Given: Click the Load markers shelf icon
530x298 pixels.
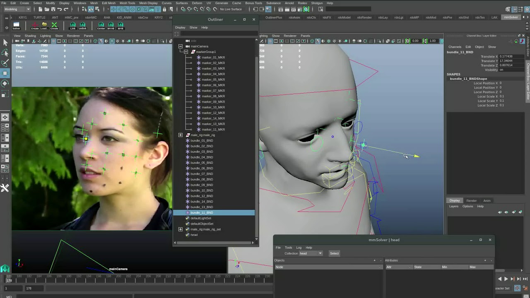Looking at the screenshot, I should coord(44,26).
